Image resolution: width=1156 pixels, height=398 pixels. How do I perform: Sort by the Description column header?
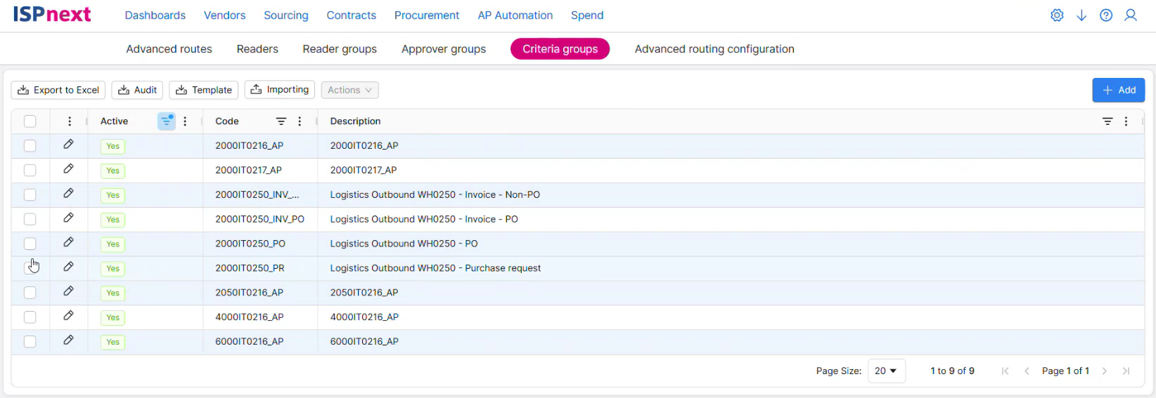(x=356, y=121)
